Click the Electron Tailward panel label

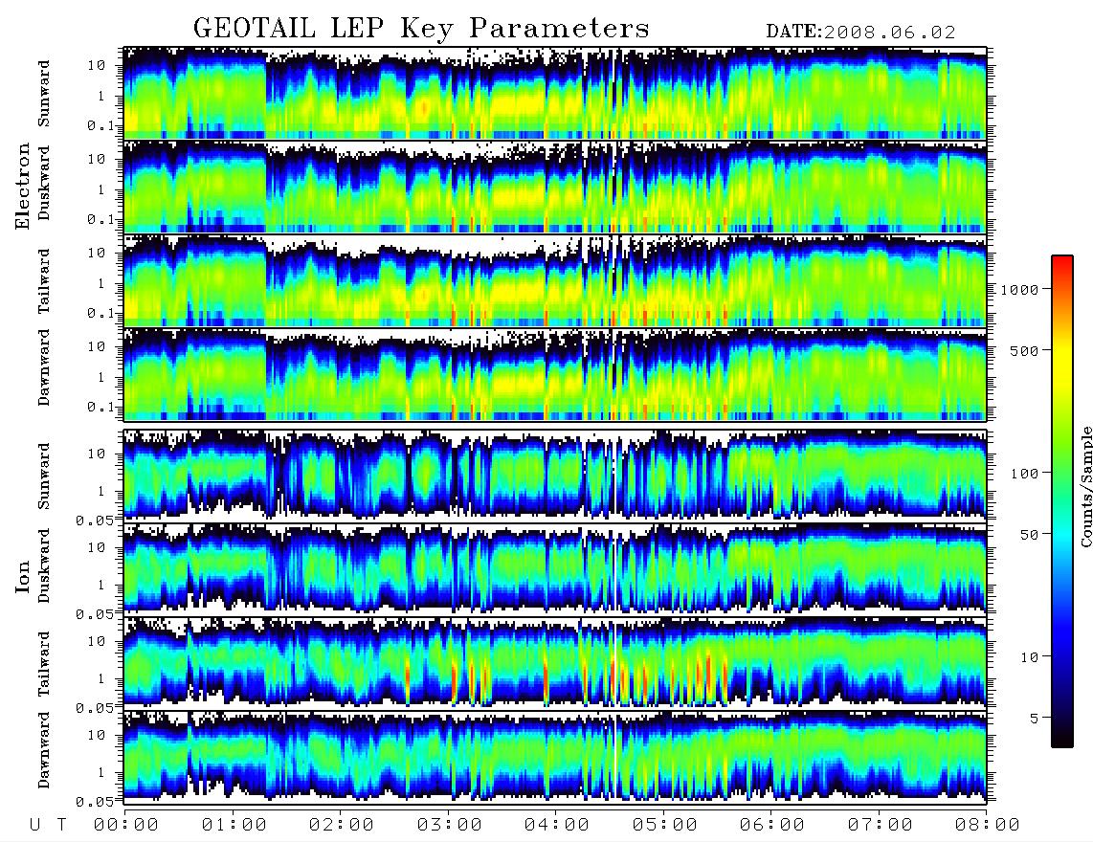pyautogui.click(x=44, y=281)
